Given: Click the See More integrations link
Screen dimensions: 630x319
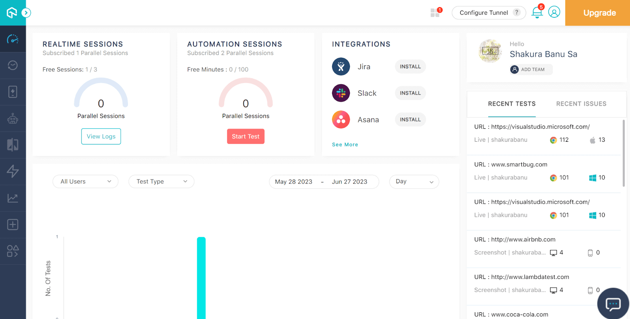Looking at the screenshot, I should [345, 145].
